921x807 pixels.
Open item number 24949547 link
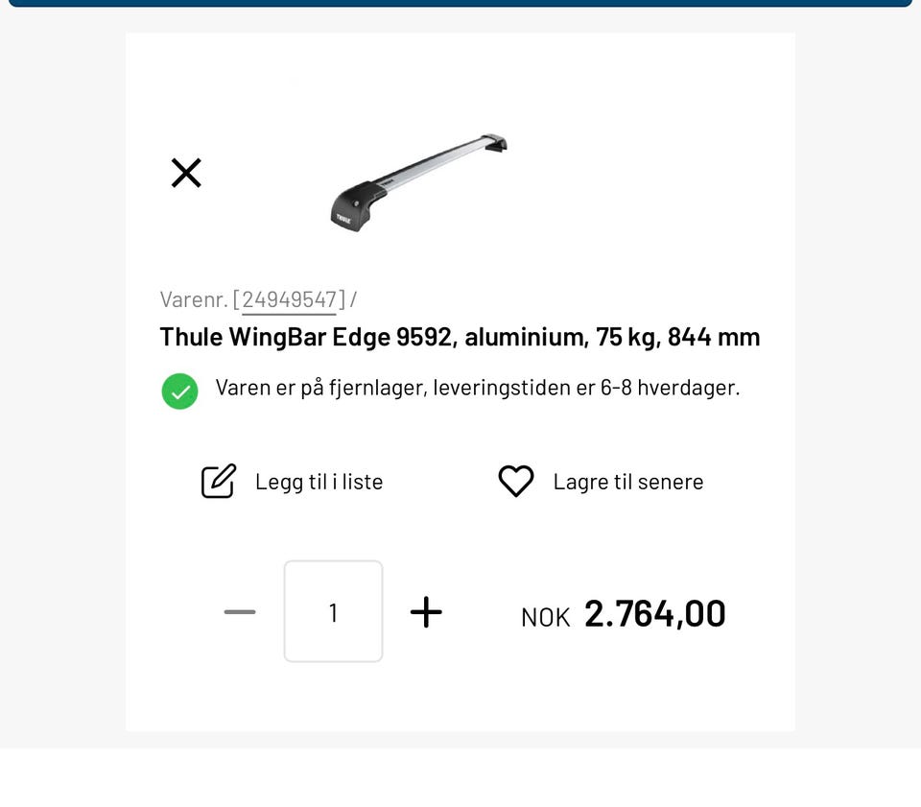pos(289,299)
